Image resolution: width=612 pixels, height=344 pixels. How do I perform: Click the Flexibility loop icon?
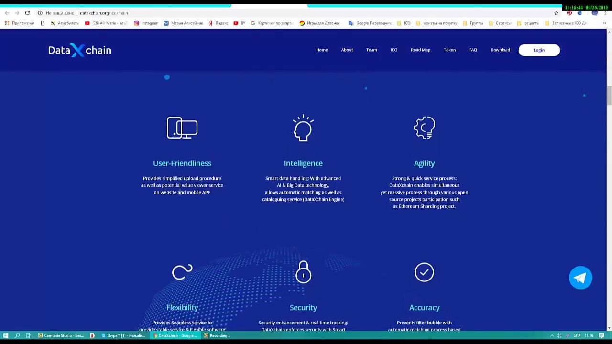tap(182, 272)
